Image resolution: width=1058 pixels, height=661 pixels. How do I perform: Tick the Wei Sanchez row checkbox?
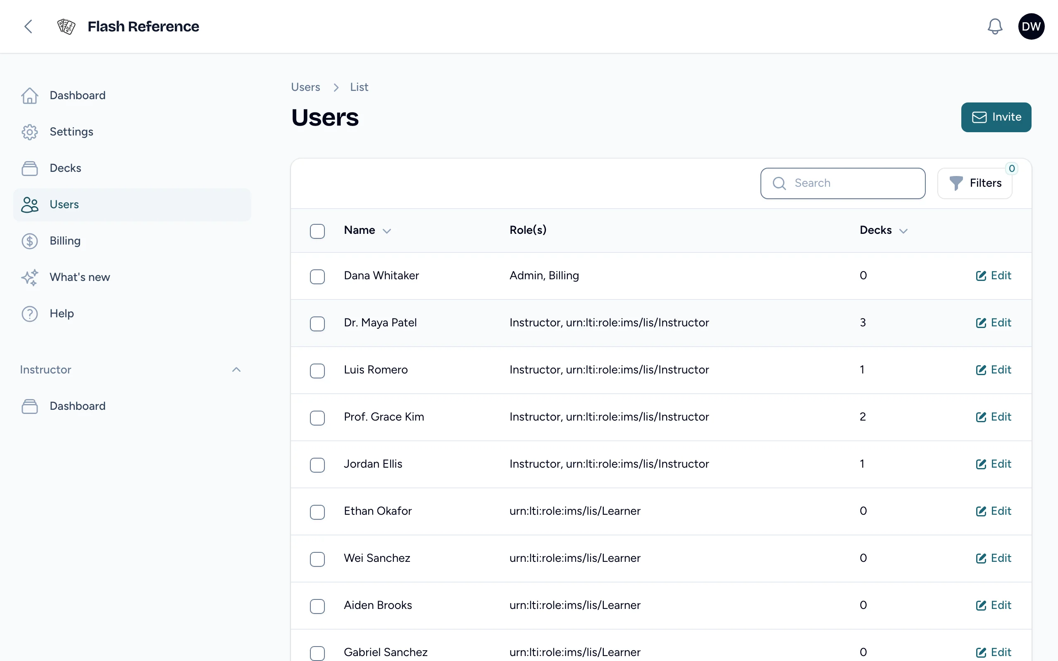pyautogui.click(x=317, y=559)
